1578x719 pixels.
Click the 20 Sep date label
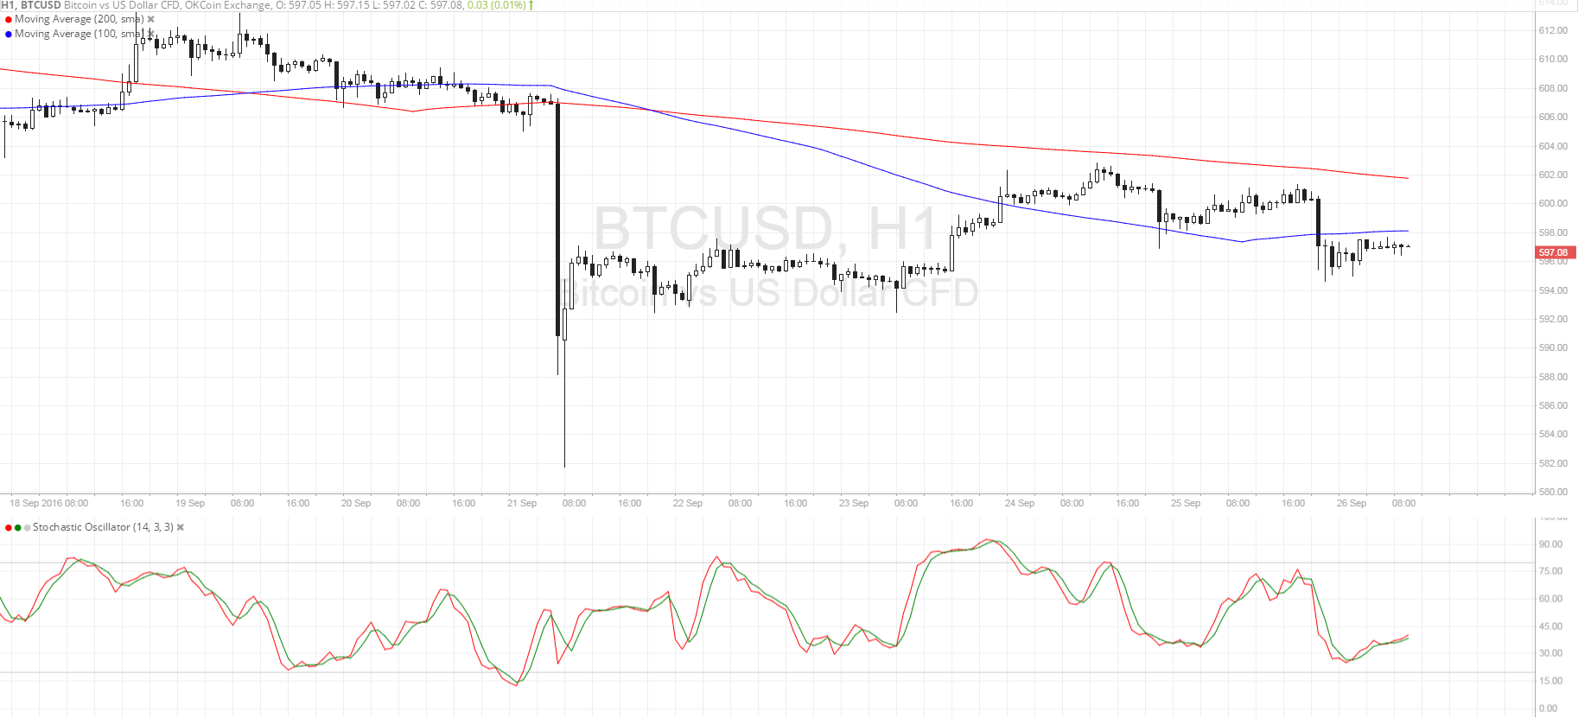tap(356, 503)
